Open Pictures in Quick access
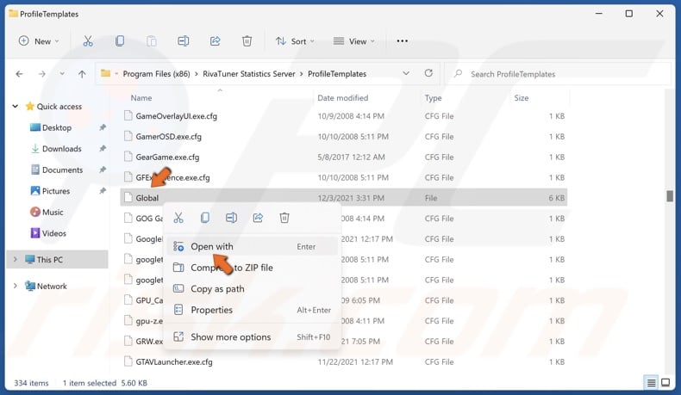Screen dimensions: 681x395 click(55, 191)
